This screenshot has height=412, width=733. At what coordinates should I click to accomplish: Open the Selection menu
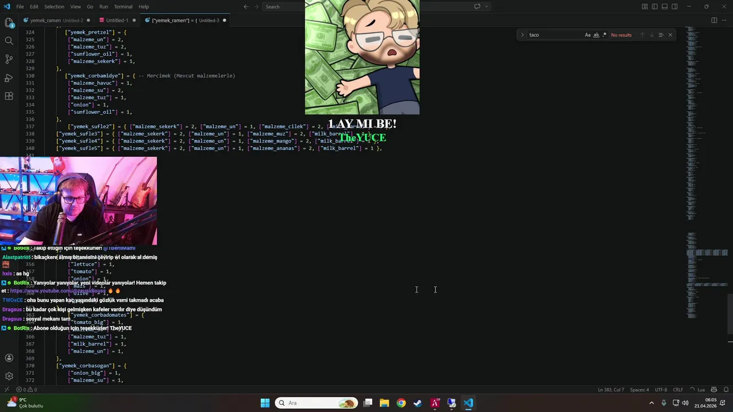coord(54,7)
